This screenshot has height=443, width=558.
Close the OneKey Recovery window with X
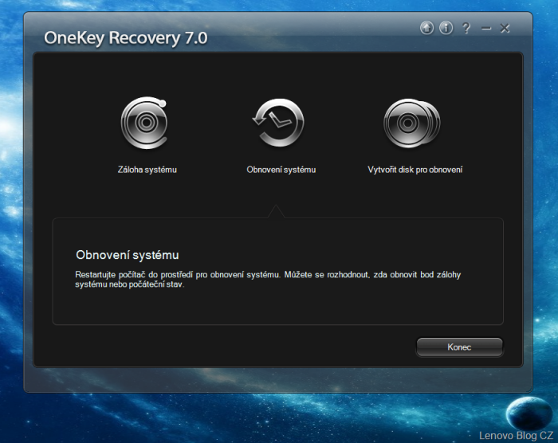pos(505,29)
